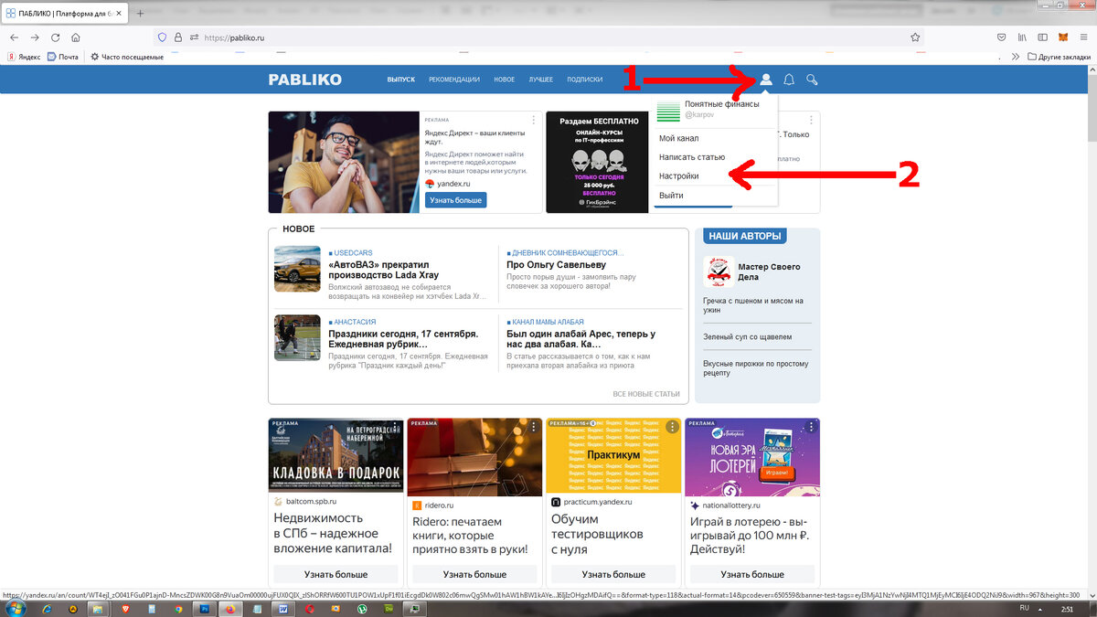Open article Был один алабай Арес
This screenshot has width=1097, height=617.
[580, 339]
